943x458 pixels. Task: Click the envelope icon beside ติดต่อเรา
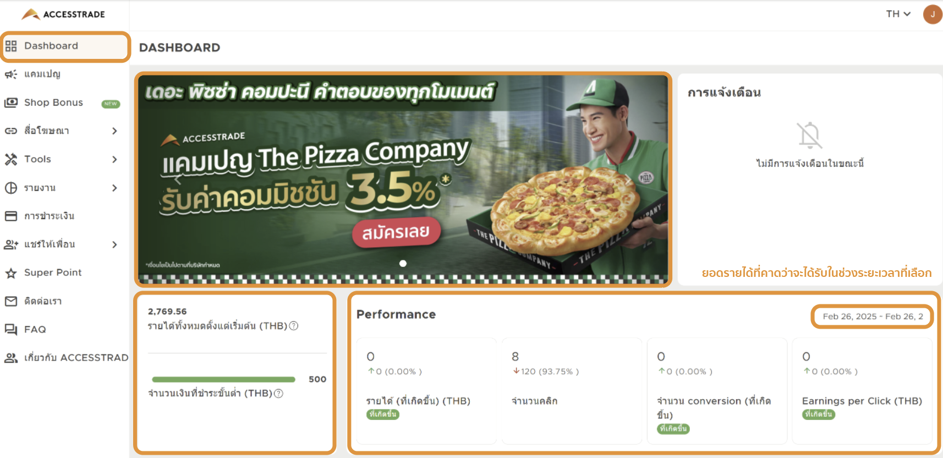[11, 301]
